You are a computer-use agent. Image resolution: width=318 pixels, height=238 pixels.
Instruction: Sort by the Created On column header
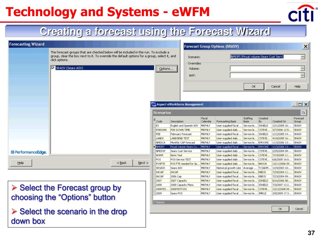283,120
